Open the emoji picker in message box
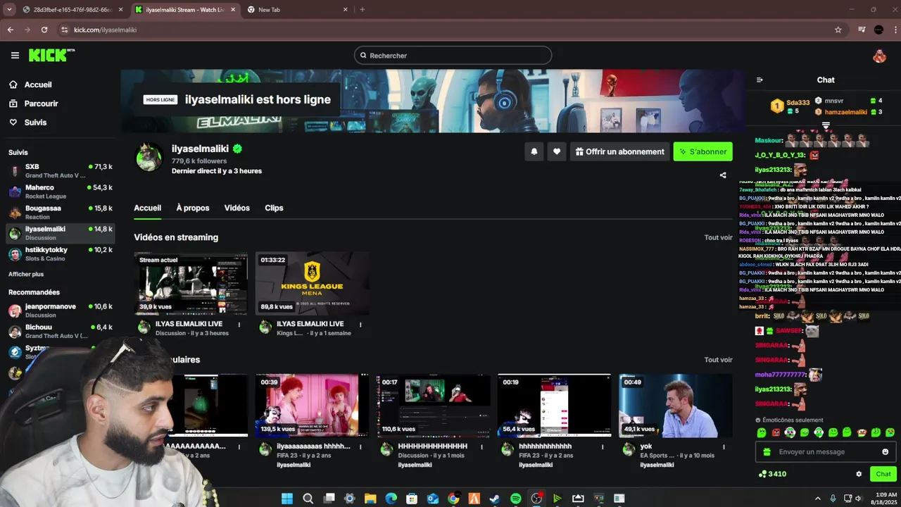The image size is (901, 507). [886, 452]
